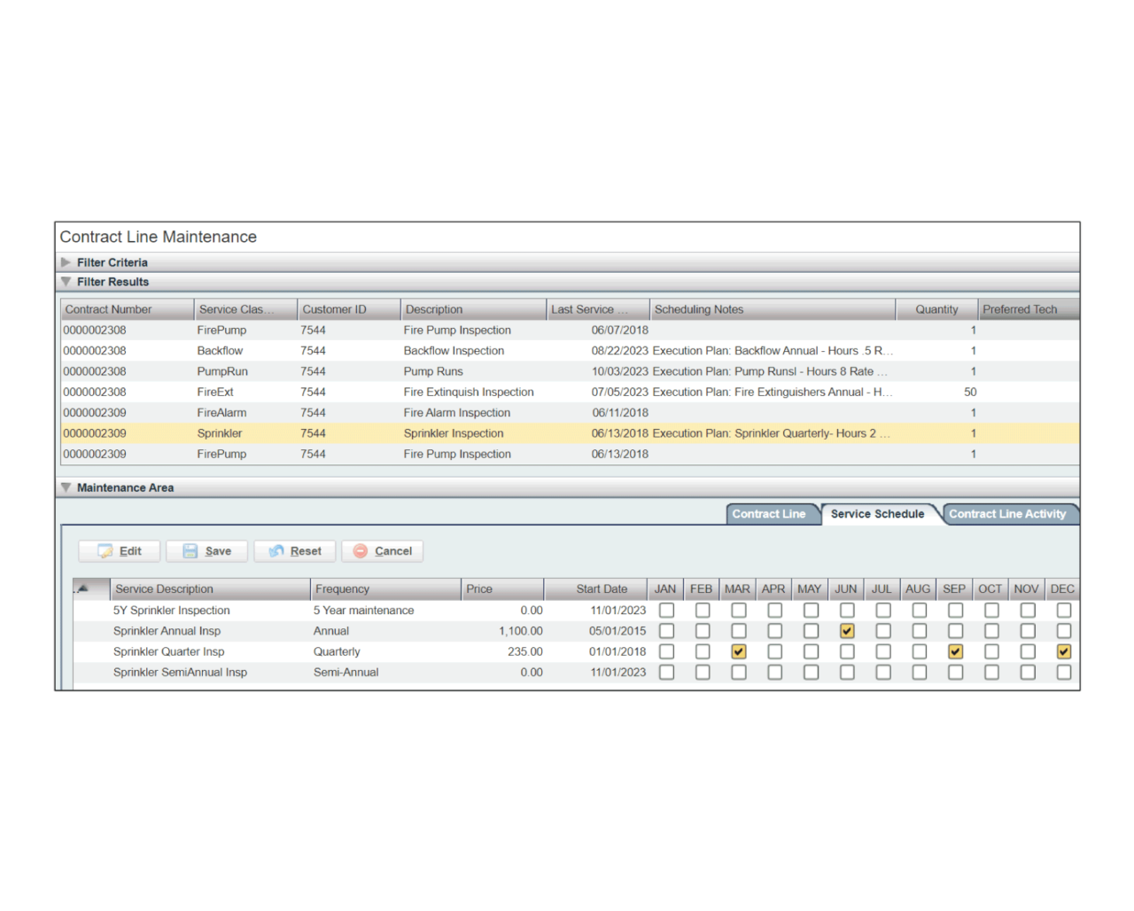Click the Reset arrow icon
This screenshot has height=911, width=1134.
276,551
